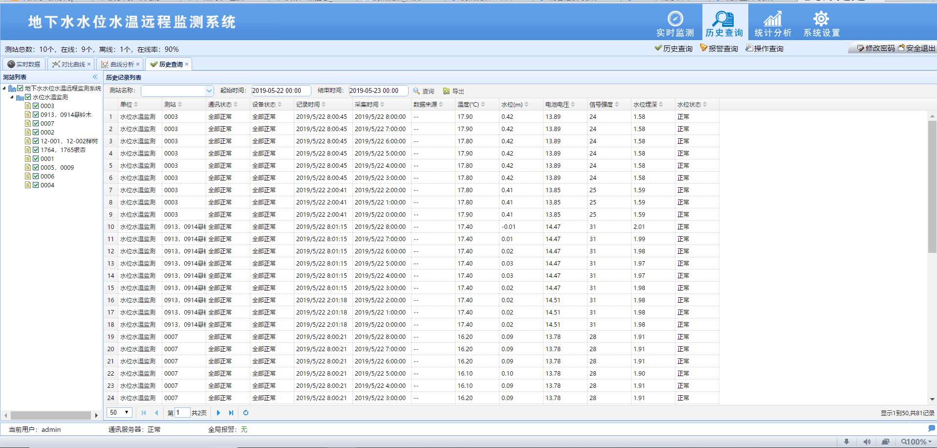Screen dimensions: 937x448
Task: Click the station list horizontal scrollbar
Action: pyautogui.click(x=51, y=415)
